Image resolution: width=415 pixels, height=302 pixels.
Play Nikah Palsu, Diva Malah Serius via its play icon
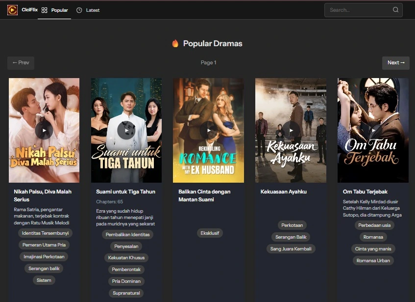click(x=44, y=130)
